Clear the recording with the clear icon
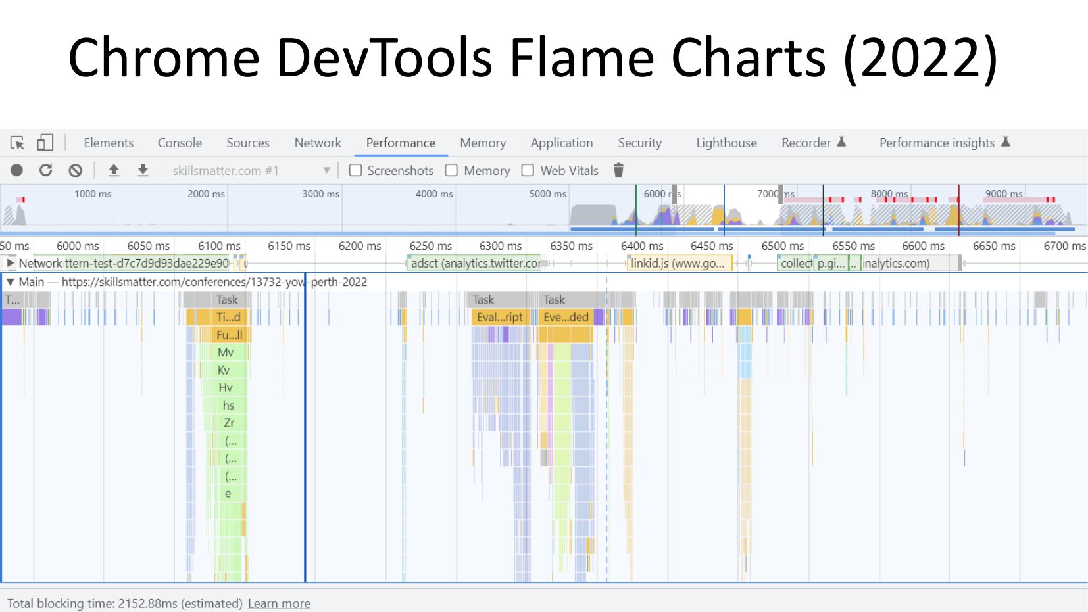 click(76, 170)
